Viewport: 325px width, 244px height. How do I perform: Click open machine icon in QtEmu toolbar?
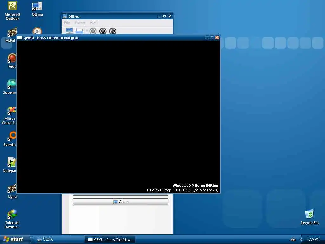click(x=79, y=31)
